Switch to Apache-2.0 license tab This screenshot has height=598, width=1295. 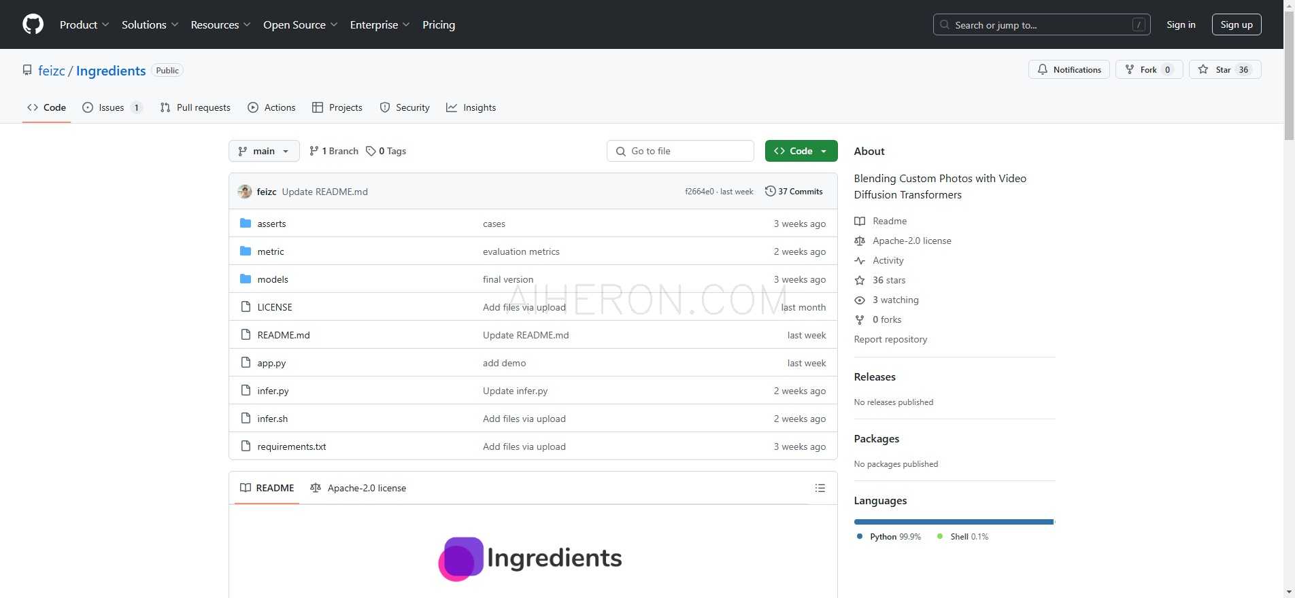(x=358, y=488)
